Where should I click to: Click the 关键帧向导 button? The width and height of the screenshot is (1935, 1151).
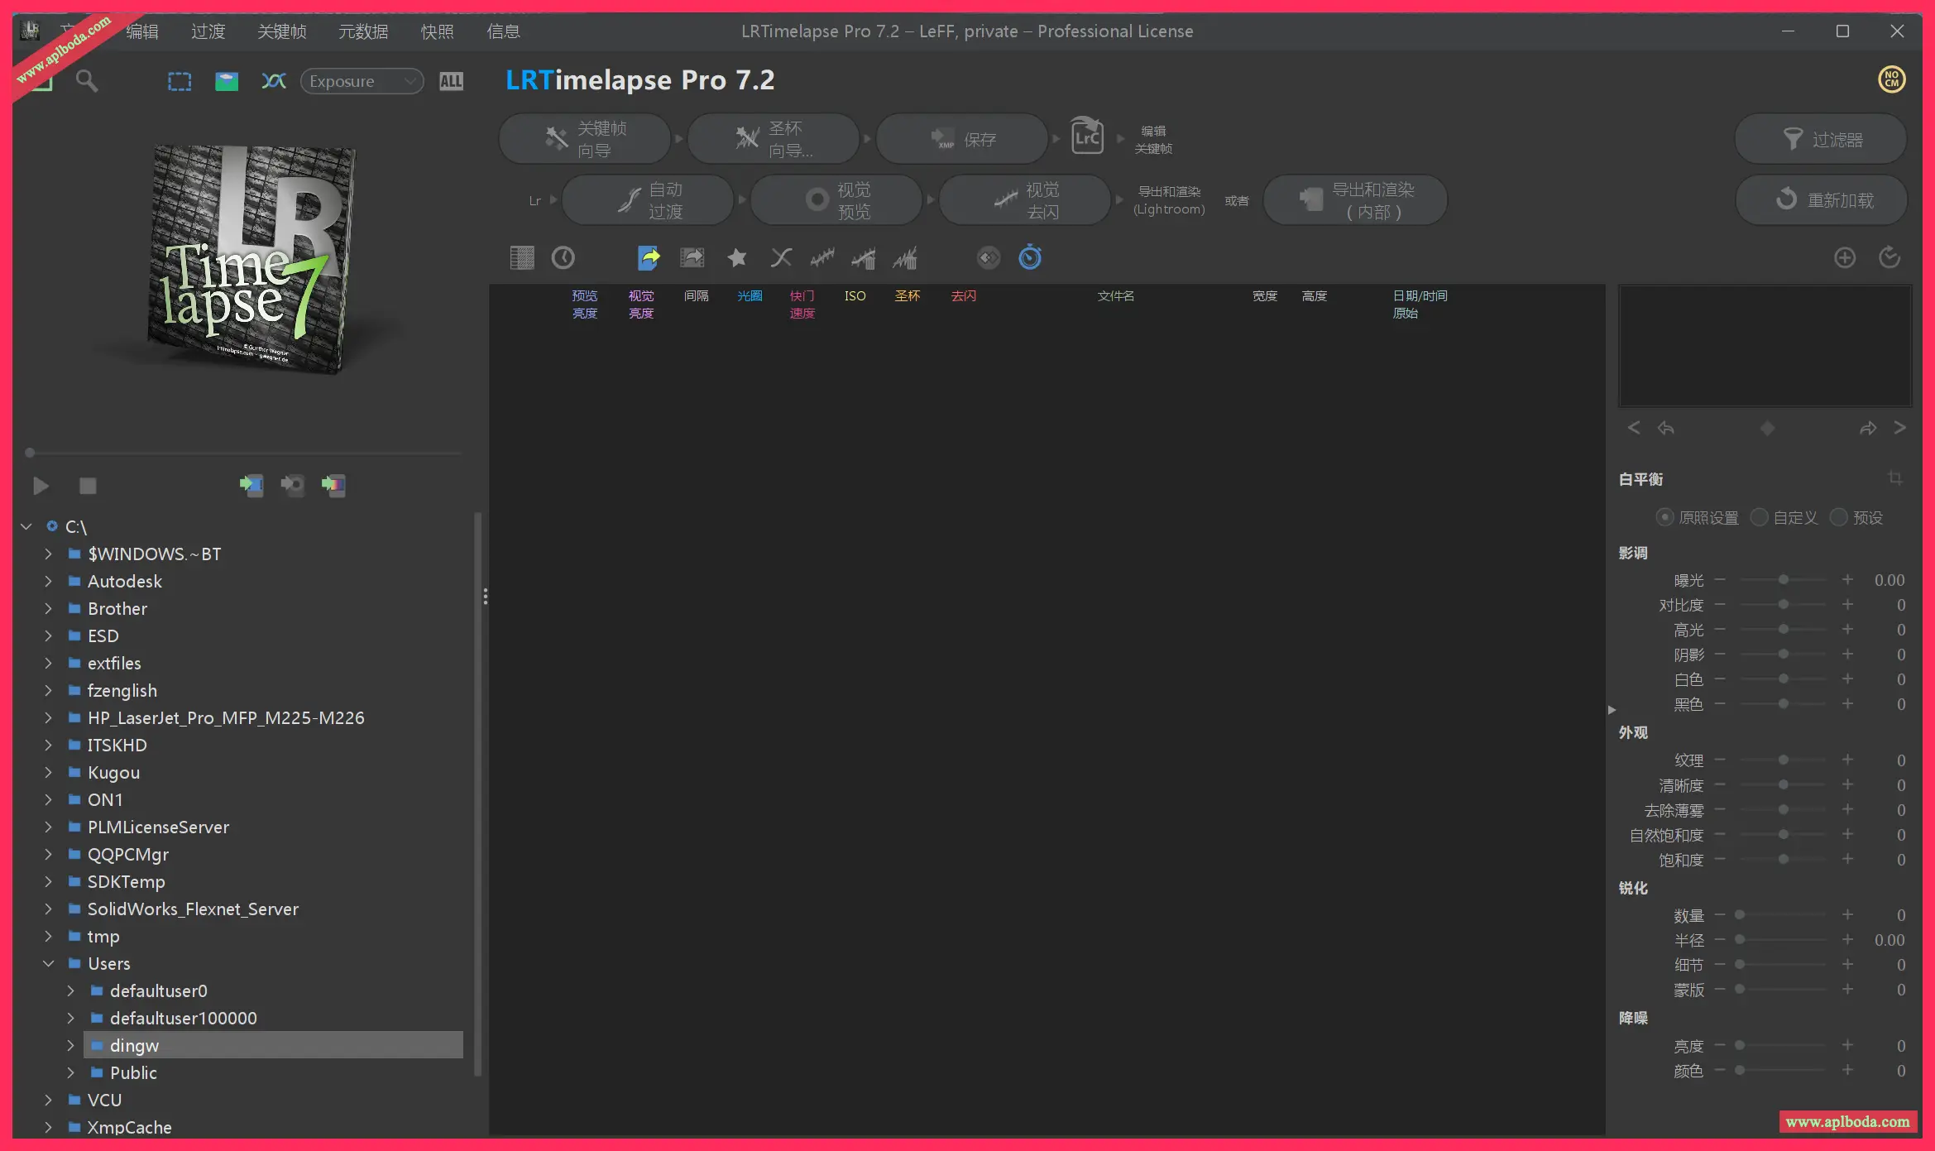coord(585,139)
